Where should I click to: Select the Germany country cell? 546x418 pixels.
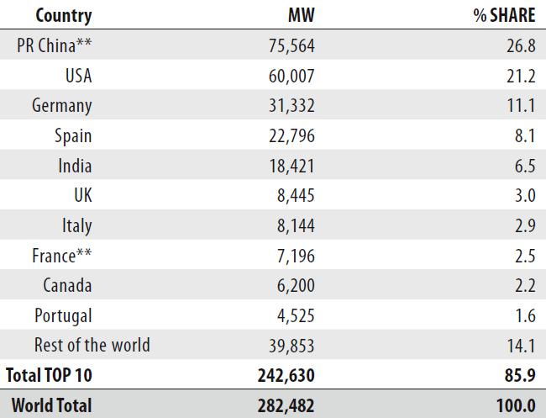pos(62,106)
